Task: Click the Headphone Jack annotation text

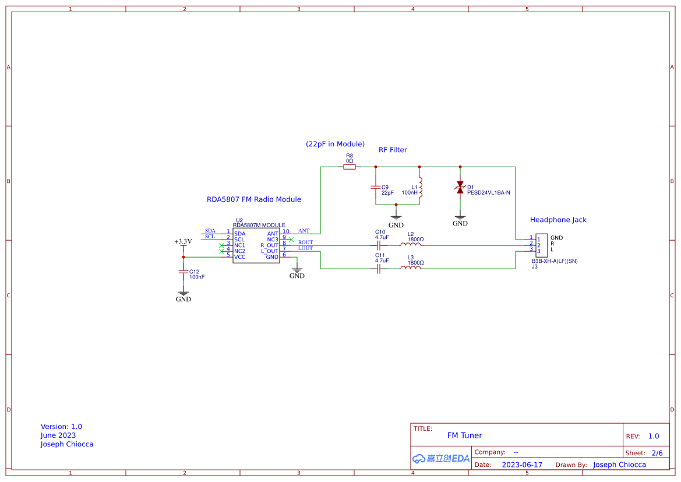Action: click(x=558, y=220)
